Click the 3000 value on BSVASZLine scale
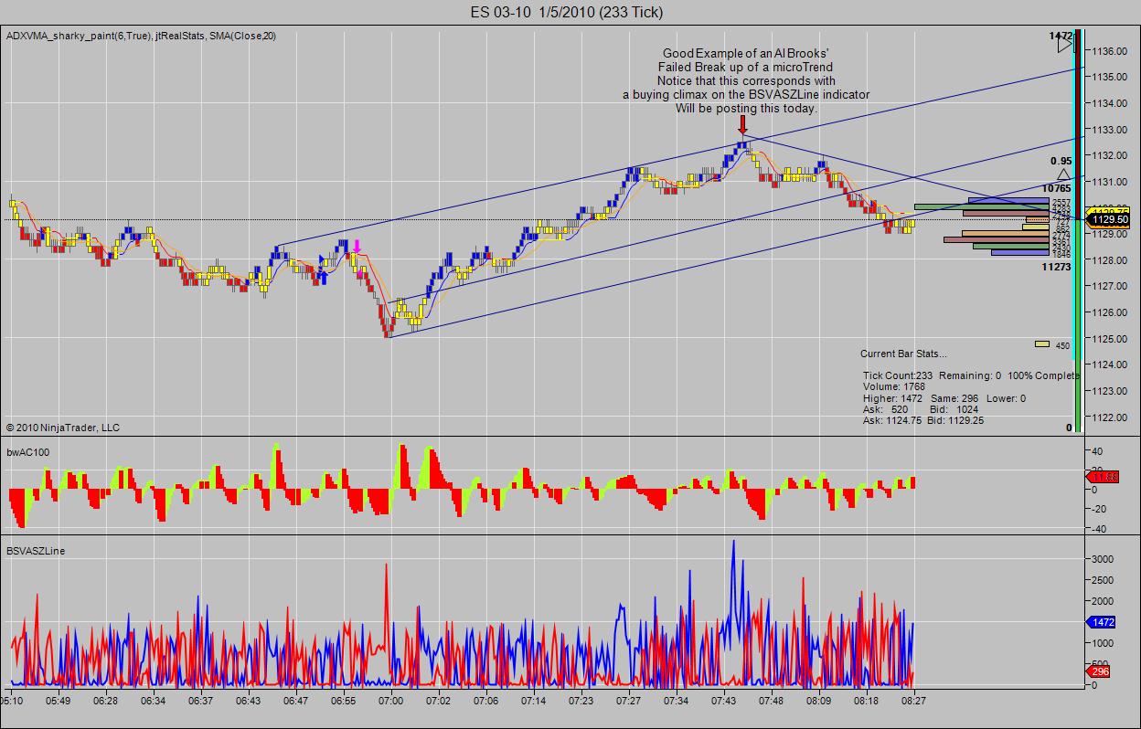 [x=1102, y=559]
